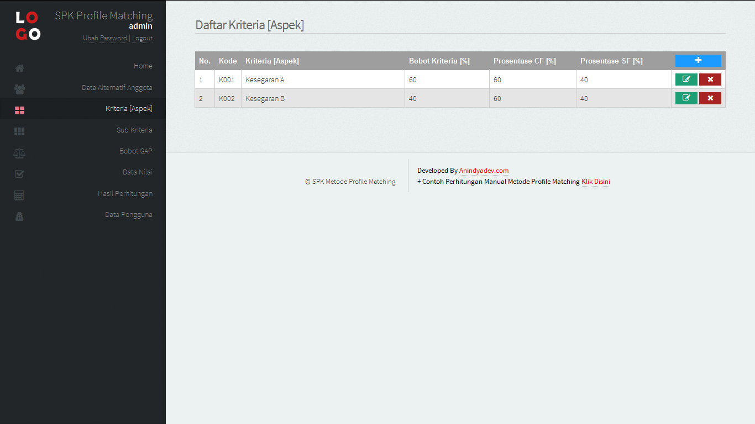Open the Anindyadev.com developer link
Viewport: 755px width, 424px height.
click(484, 171)
